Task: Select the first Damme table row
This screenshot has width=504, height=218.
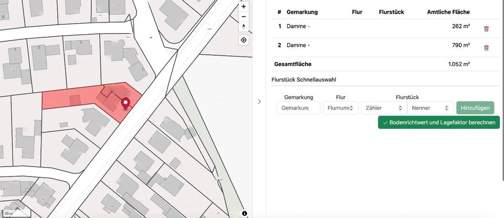Action: pos(367,26)
